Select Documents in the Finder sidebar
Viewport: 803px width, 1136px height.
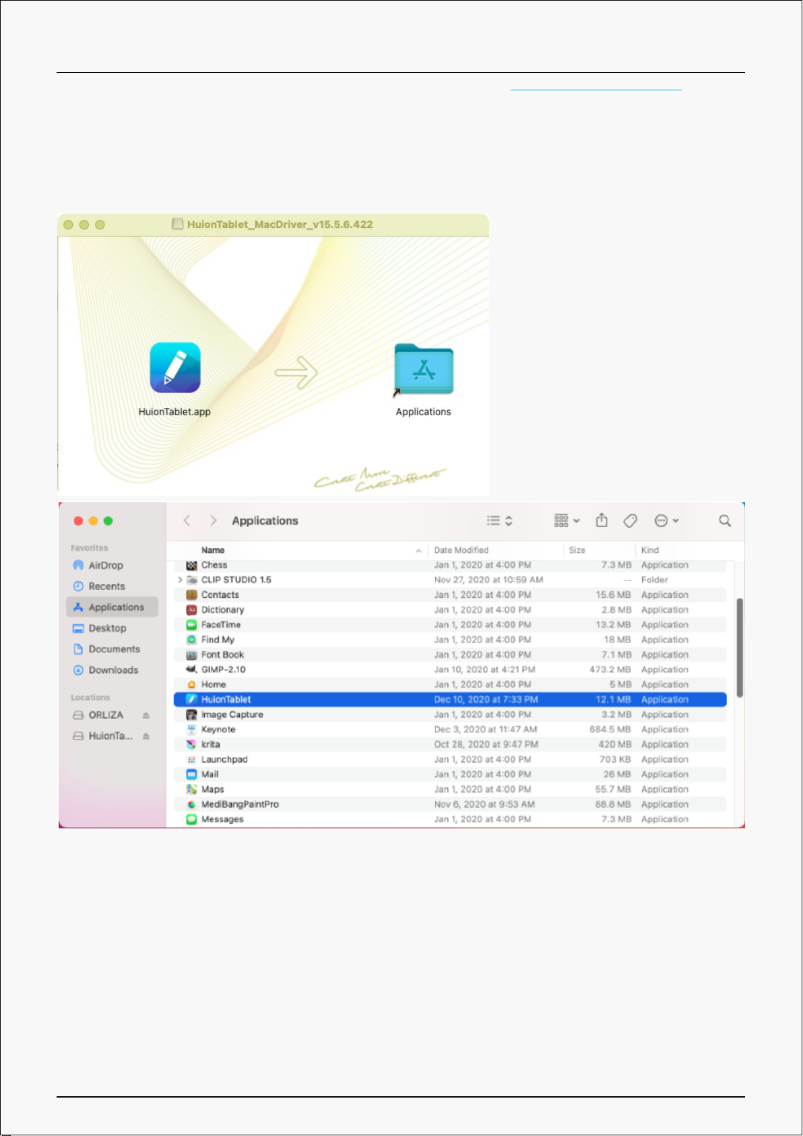tap(113, 649)
